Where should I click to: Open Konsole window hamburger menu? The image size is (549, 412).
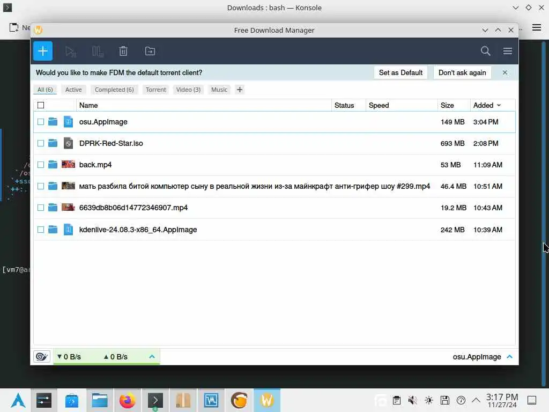pos(536,27)
